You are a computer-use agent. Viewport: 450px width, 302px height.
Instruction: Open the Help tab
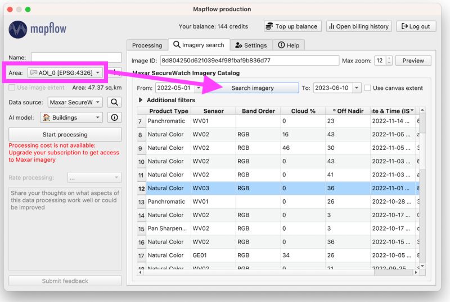(289, 45)
